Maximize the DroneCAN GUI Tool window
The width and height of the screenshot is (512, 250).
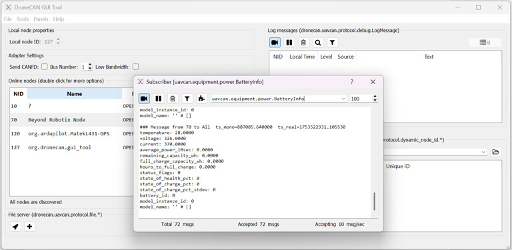[479, 7]
